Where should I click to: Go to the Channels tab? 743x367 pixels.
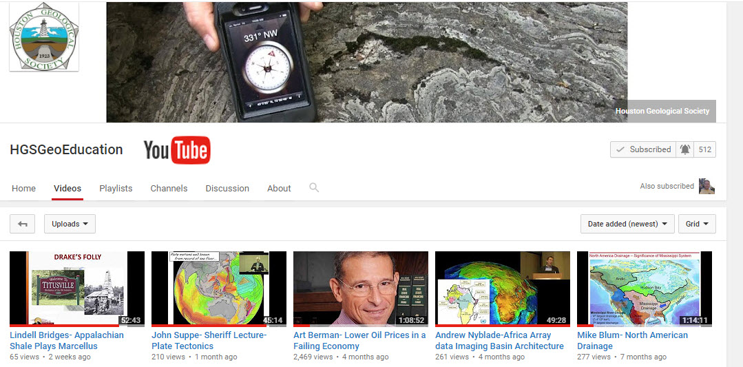point(169,189)
